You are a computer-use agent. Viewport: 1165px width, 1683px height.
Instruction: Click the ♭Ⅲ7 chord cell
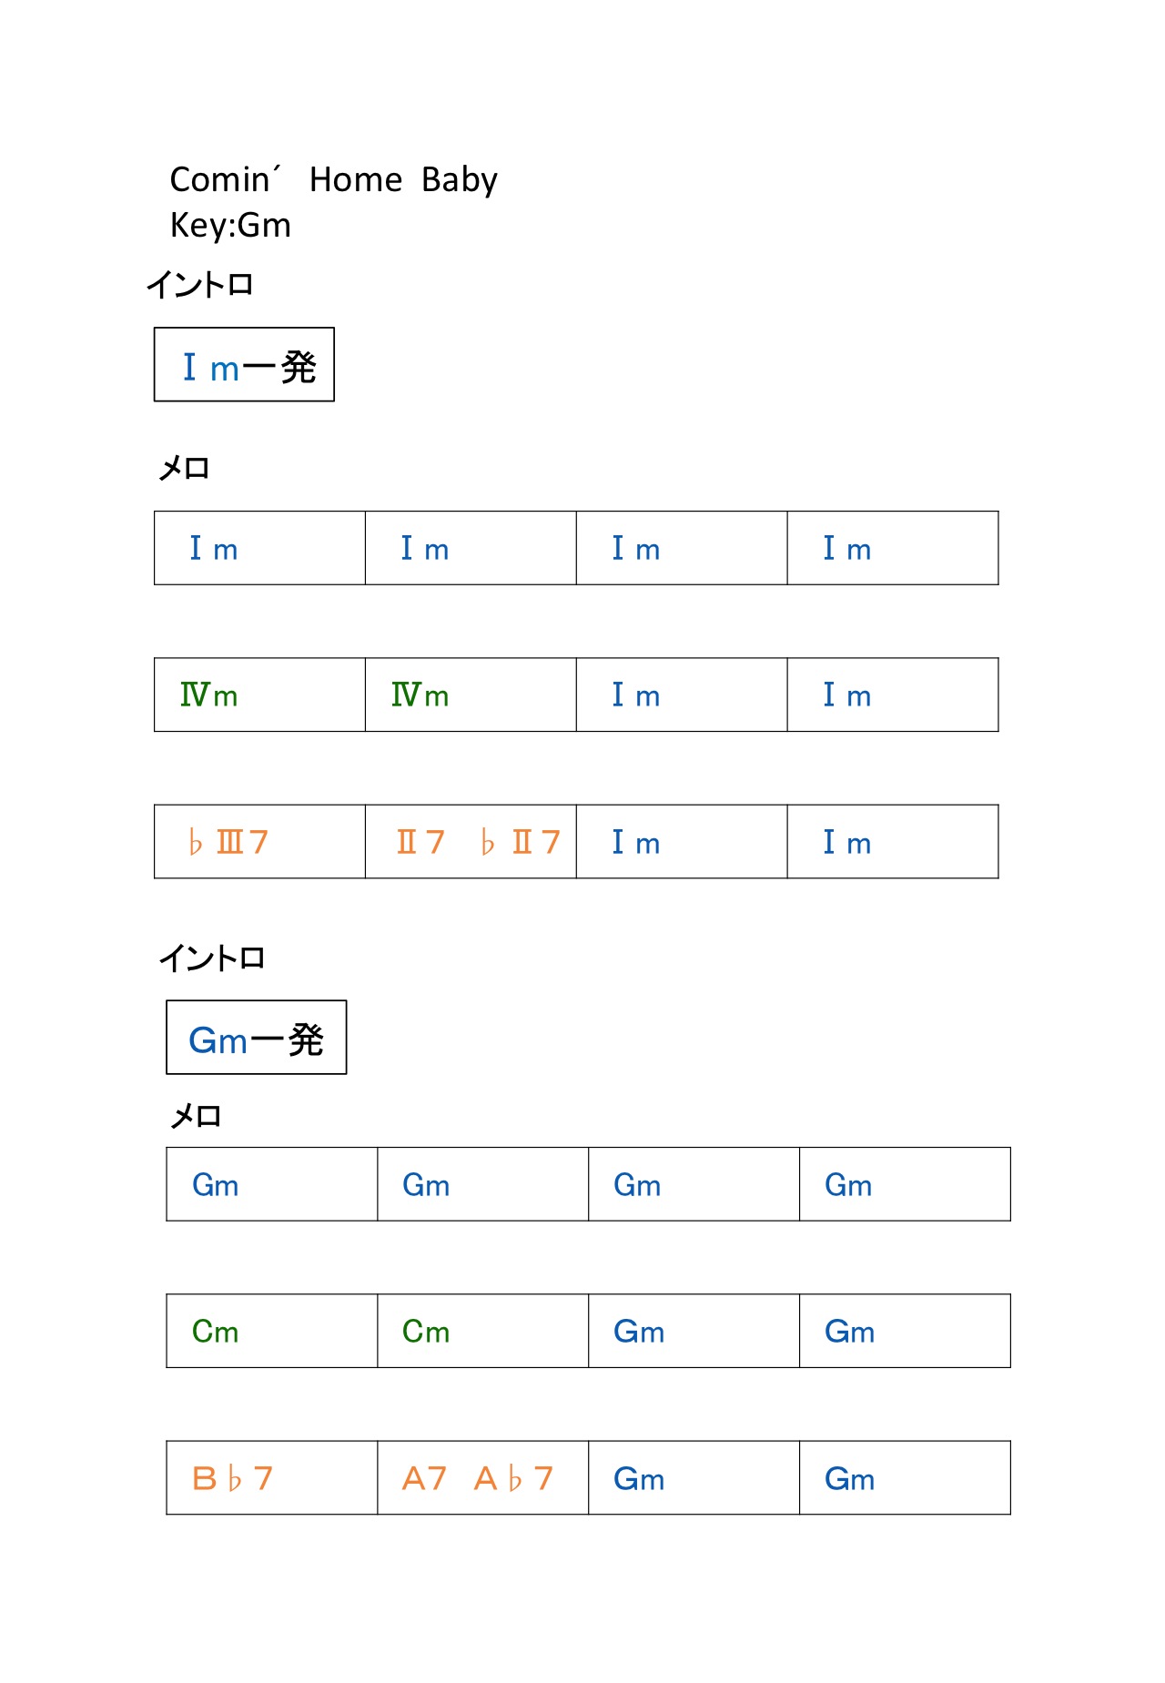point(259,841)
